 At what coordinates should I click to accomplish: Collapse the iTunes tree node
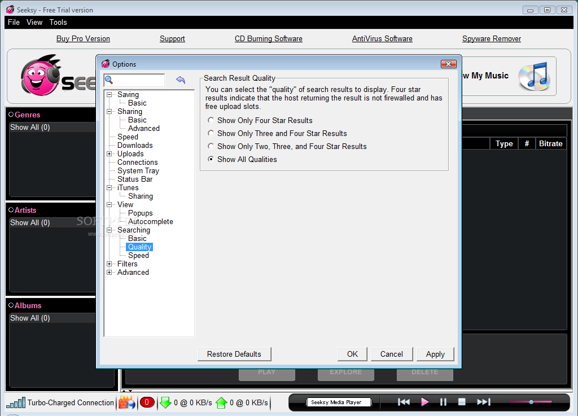click(109, 188)
